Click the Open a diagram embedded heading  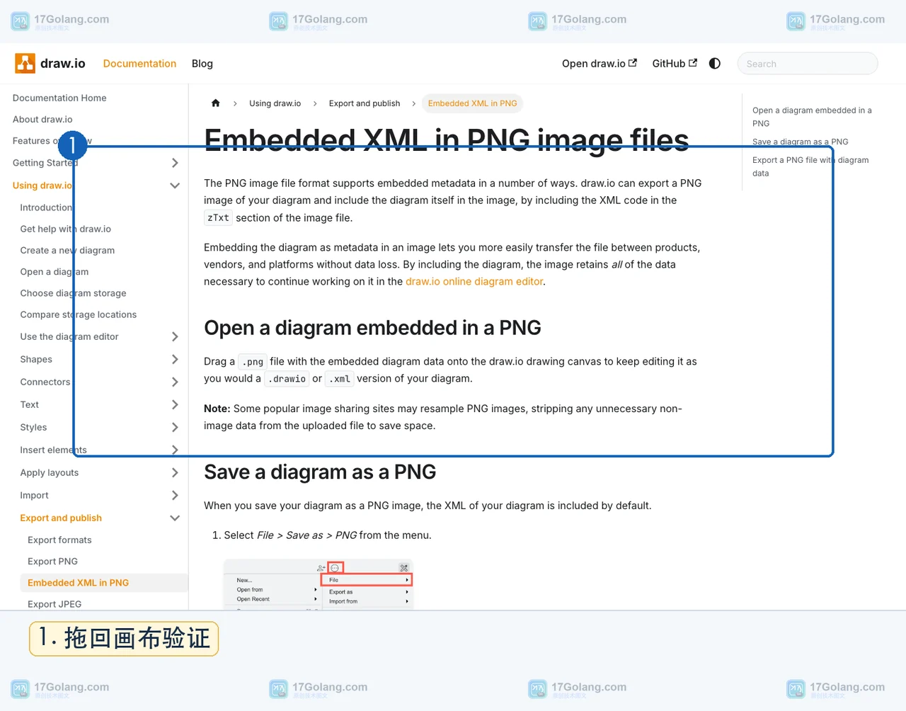[x=372, y=328]
